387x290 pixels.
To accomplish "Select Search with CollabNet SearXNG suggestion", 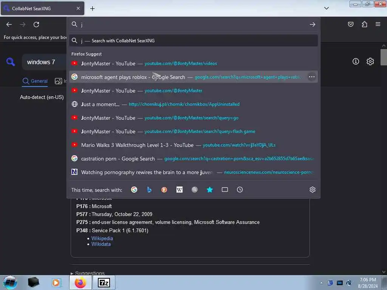I will pyautogui.click(x=193, y=41).
